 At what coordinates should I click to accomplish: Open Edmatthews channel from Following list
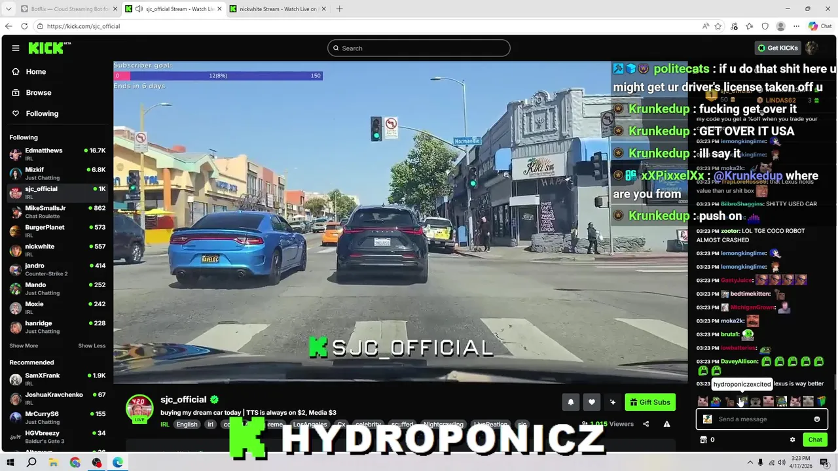click(58, 154)
